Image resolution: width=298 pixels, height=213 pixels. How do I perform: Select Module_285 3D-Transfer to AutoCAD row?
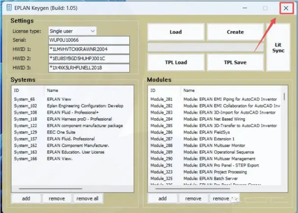[215, 126]
